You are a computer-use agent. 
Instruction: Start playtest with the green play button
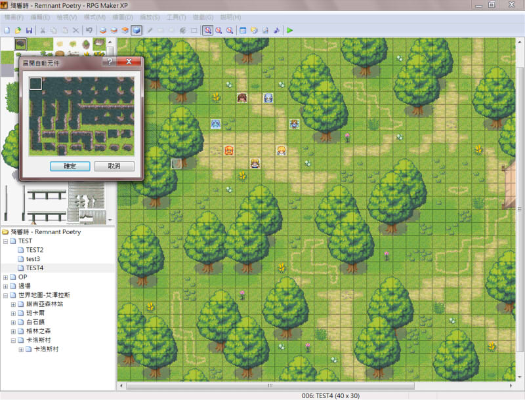point(290,30)
